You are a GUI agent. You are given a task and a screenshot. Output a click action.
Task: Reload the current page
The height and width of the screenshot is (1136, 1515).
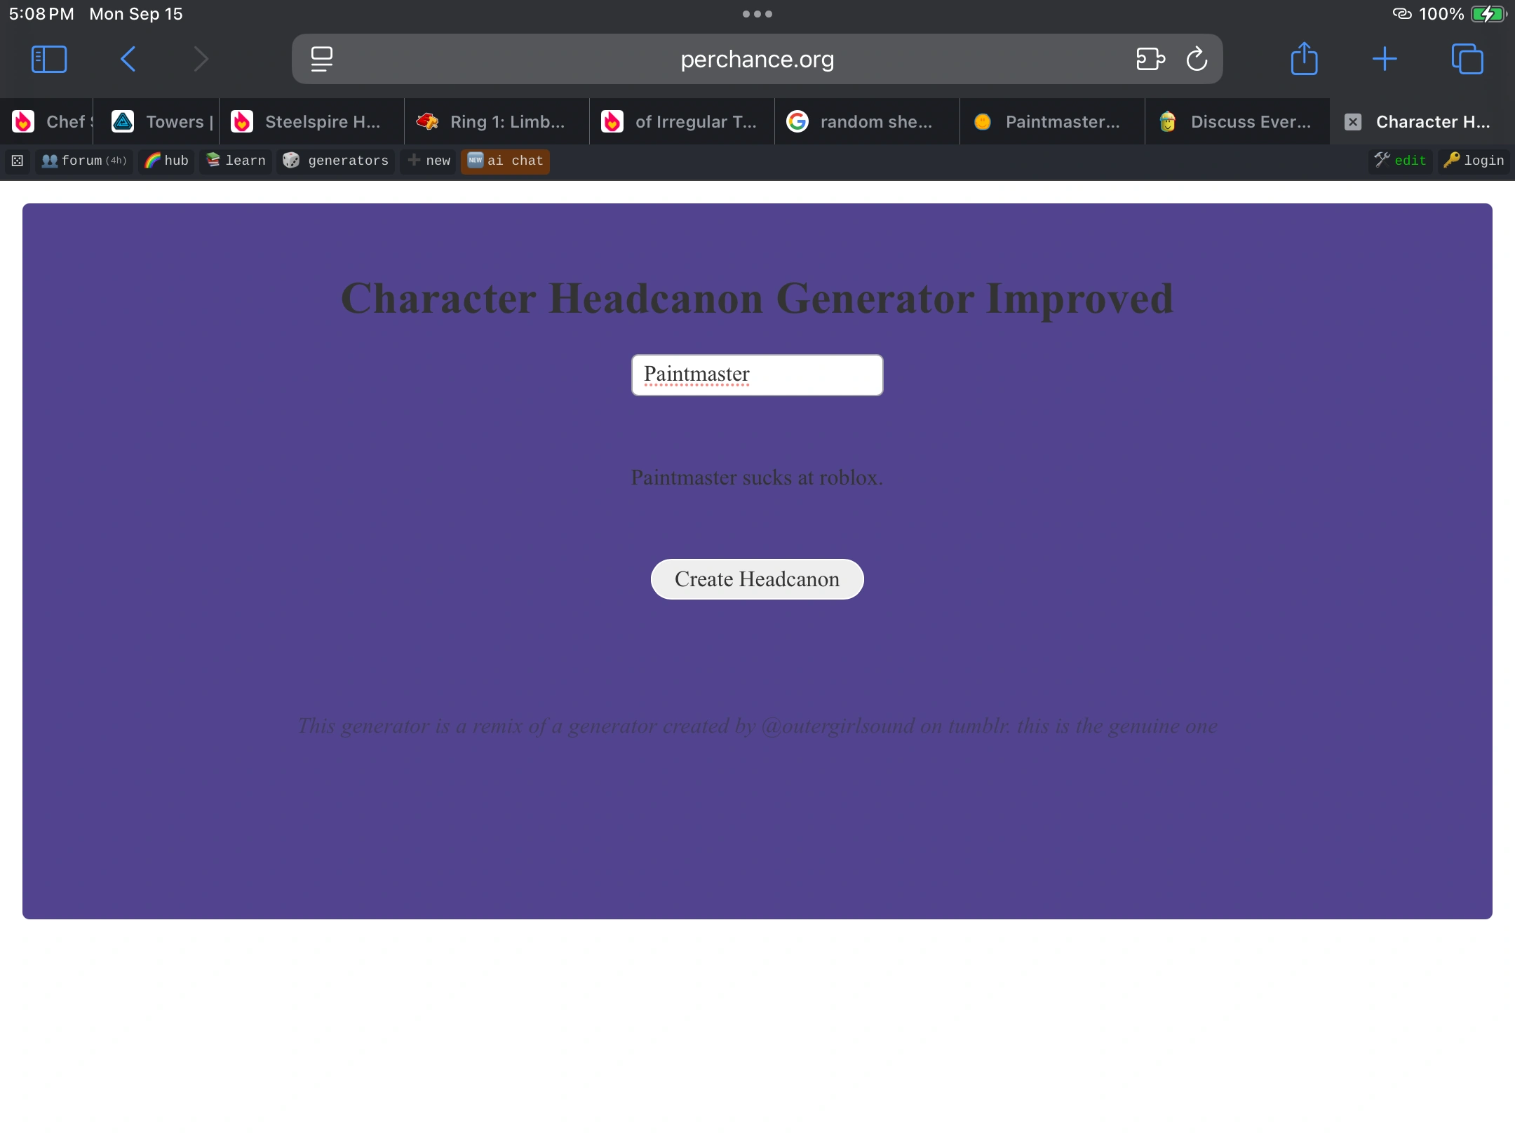click(1197, 59)
